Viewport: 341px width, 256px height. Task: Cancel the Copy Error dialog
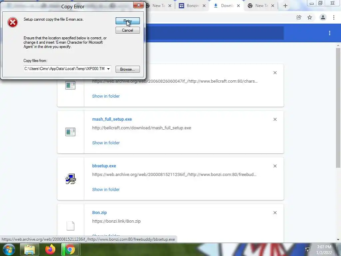click(128, 30)
